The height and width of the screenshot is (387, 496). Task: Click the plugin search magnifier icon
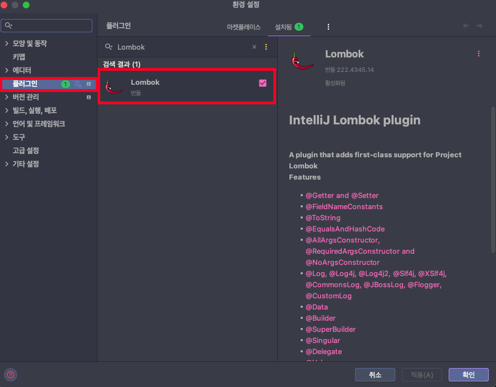[109, 47]
